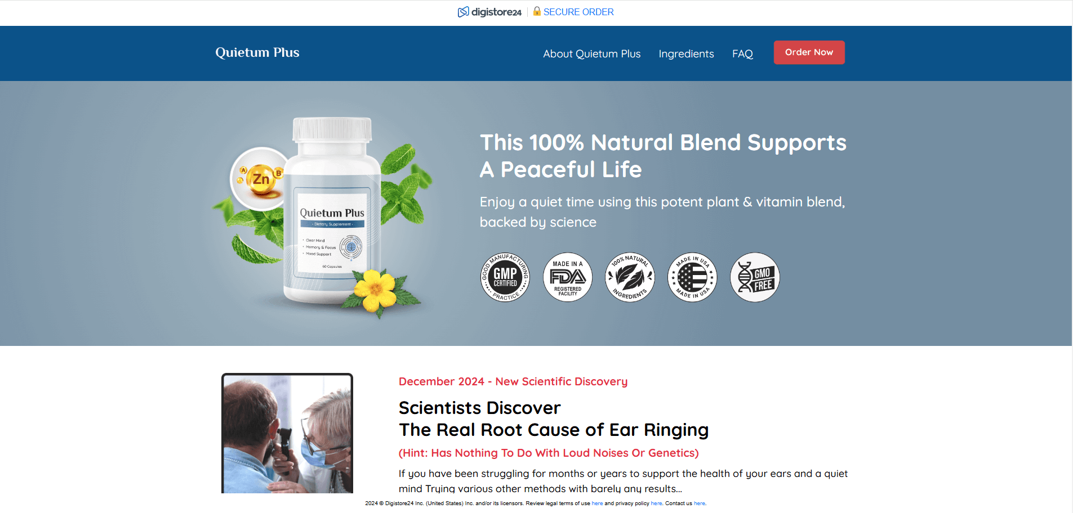1073x513 pixels.
Task: Open the Contact us here link
Action: 700,503
